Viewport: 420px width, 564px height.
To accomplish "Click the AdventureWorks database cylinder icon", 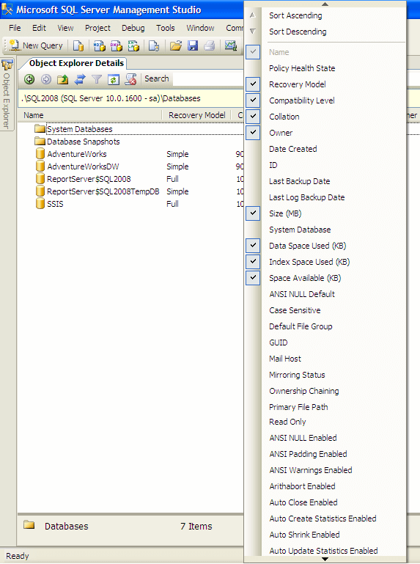I will tap(40, 153).
